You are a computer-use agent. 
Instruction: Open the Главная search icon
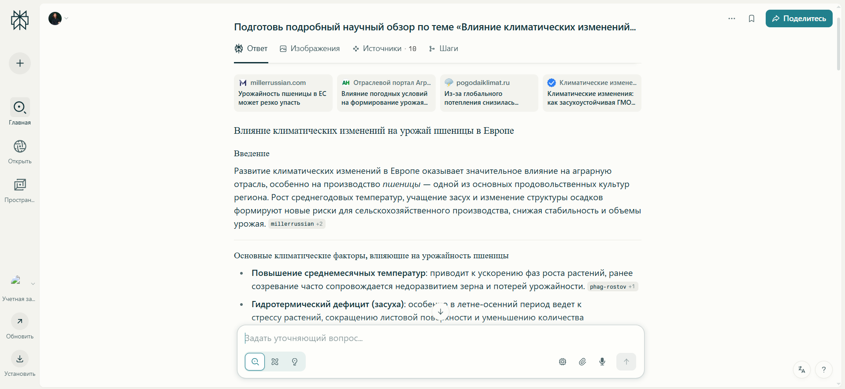pos(20,107)
